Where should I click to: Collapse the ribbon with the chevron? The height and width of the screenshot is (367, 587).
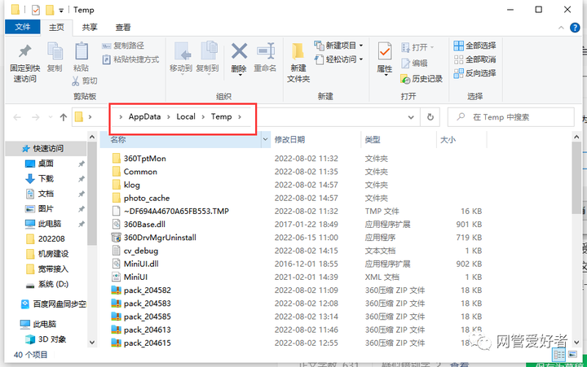561,28
